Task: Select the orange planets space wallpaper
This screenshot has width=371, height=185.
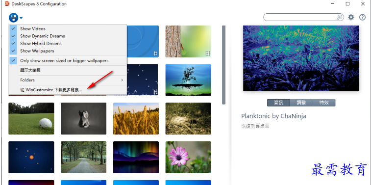Action: tap(31, 158)
